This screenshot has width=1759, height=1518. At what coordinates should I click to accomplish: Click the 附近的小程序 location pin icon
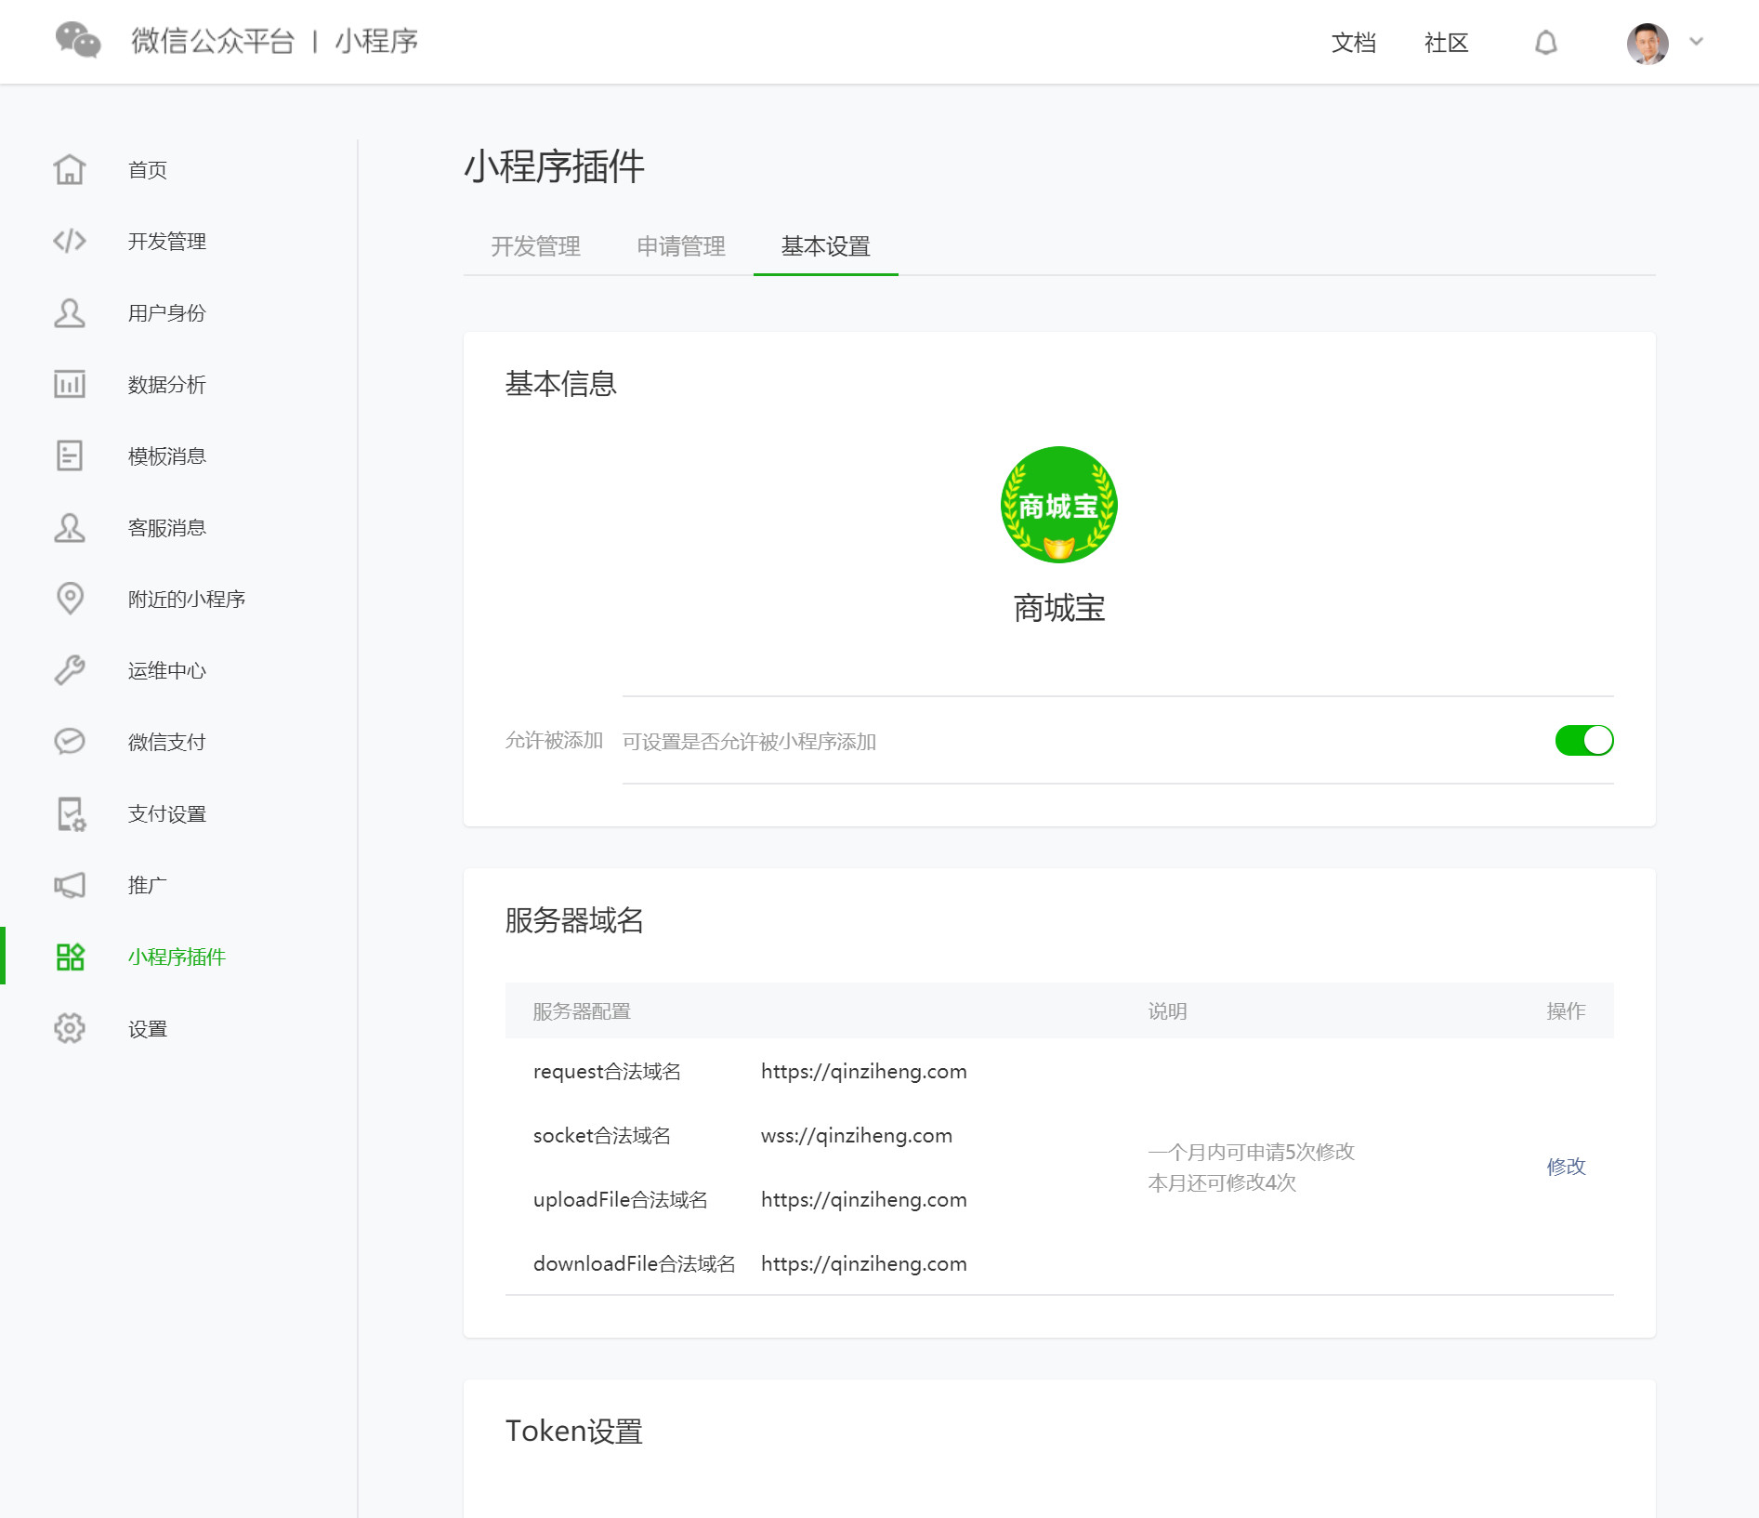click(70, 599)
